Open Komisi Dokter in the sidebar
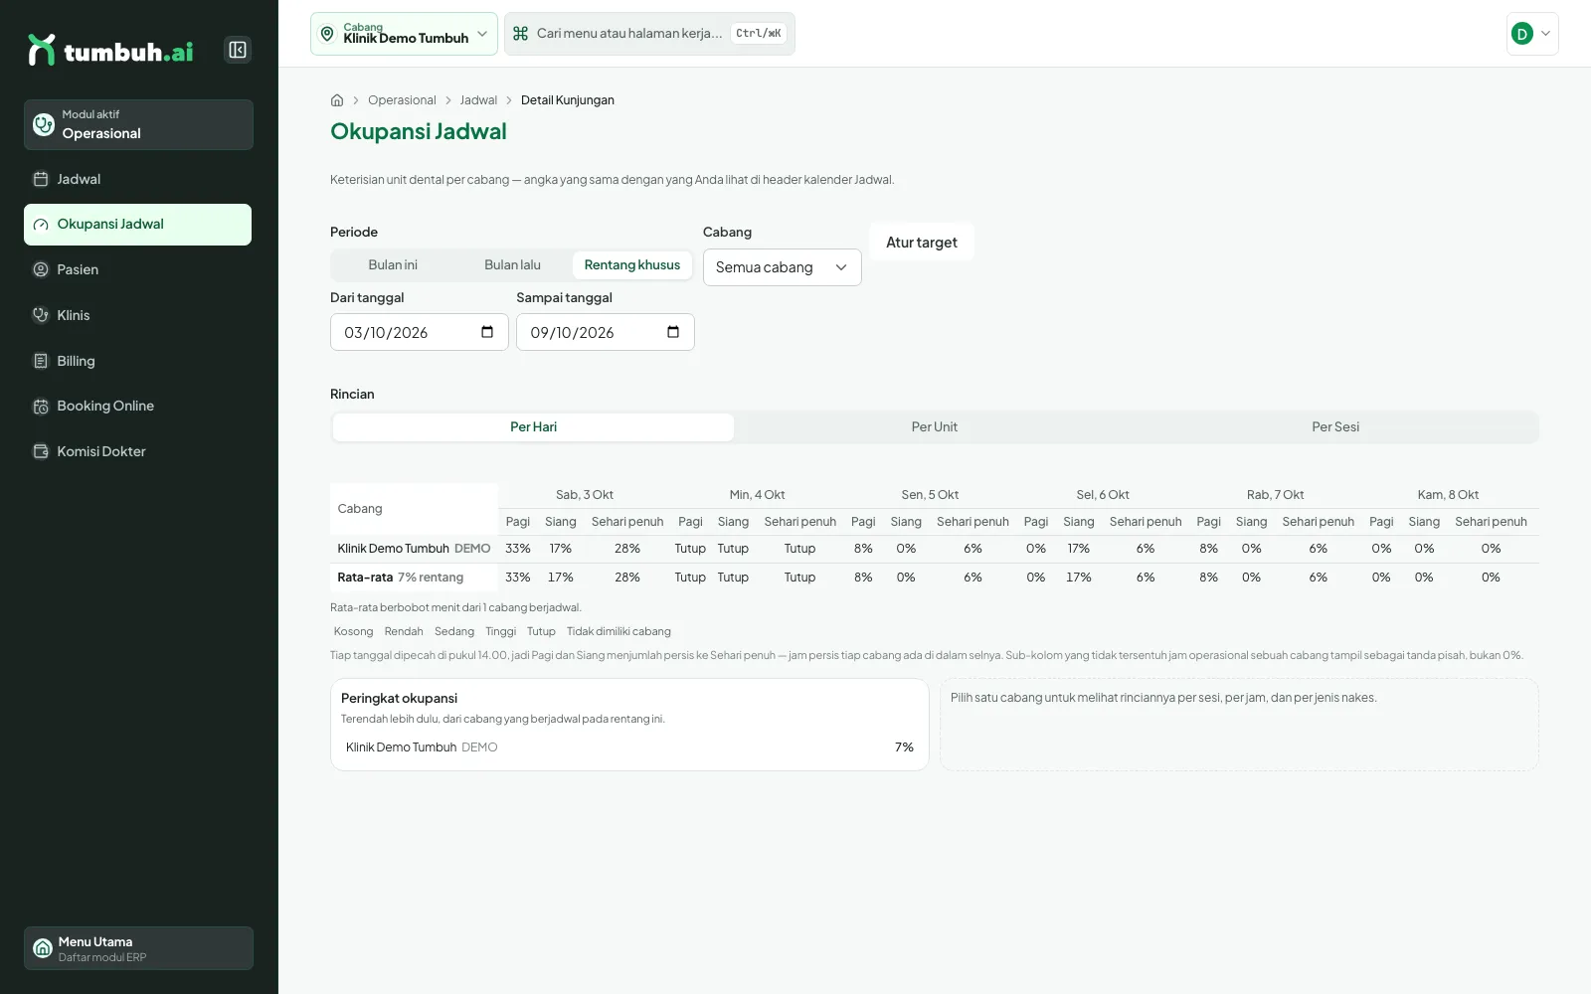 (x=137, y=451)
